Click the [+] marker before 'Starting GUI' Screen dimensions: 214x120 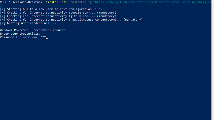pos(3,9)
